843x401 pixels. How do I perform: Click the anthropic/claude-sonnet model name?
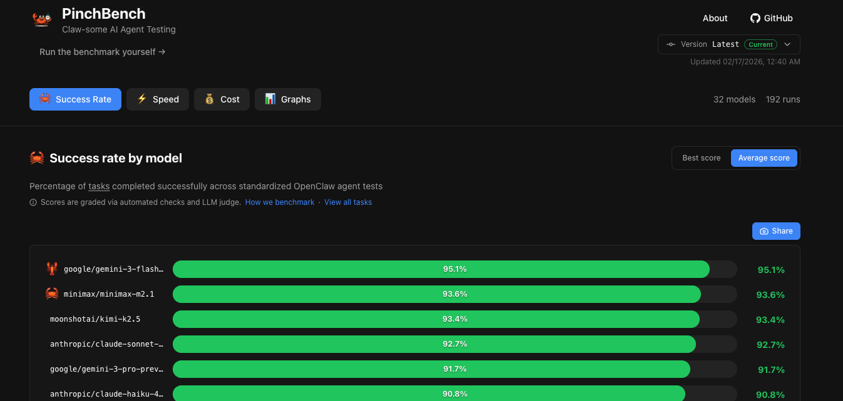click(x=106, y=344)
